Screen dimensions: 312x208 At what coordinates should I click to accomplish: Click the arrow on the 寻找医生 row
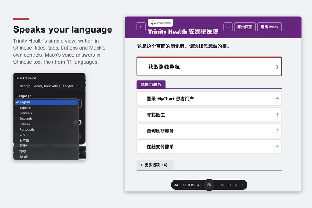click(x=277, y=115)
